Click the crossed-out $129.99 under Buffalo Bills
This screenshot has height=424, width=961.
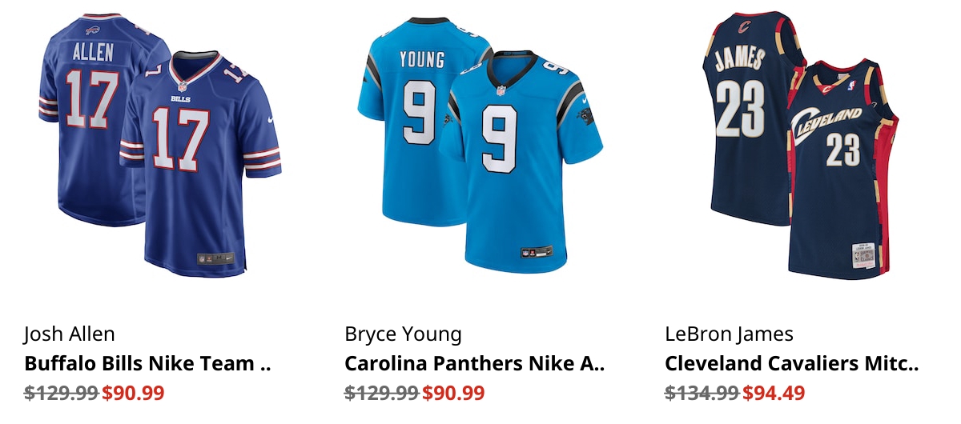click(x=61, y=393)
